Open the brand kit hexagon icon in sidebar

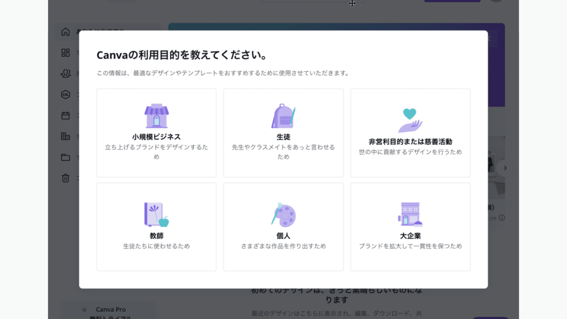click(66, 95)
